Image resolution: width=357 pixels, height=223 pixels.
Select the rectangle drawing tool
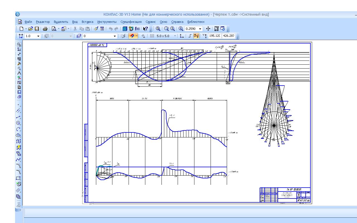click(x=19, y=178)
